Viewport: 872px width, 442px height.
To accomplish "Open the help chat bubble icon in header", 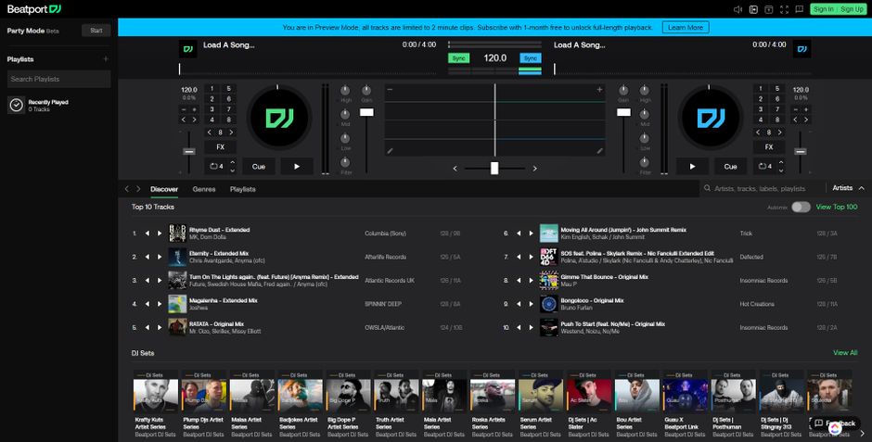I will tap(799, 9).
